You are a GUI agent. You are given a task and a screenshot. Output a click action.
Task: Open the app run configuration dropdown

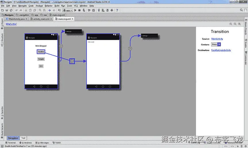tap(68, 10)
